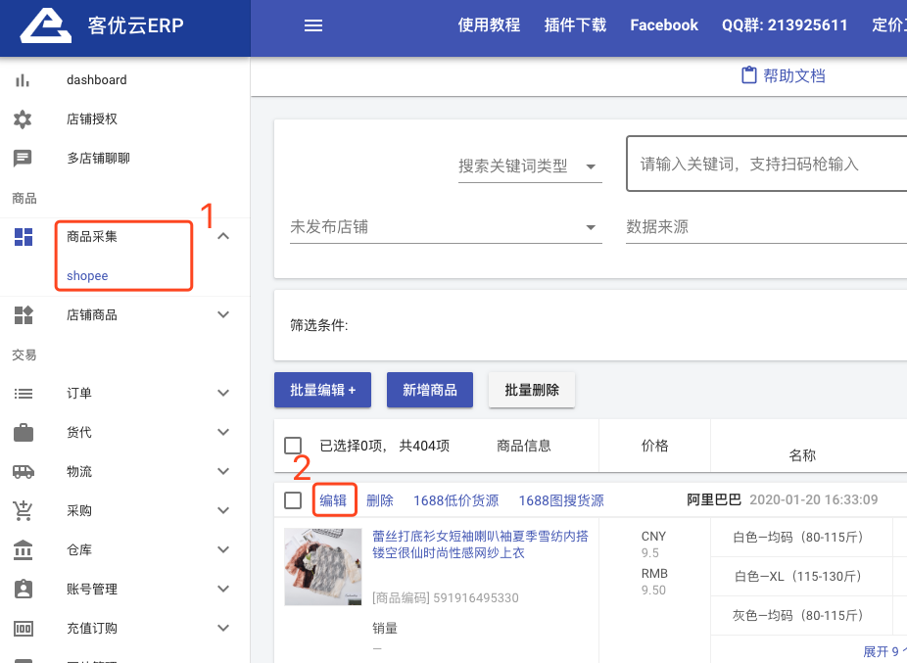Collapse the 商品采集 sidebar section

click(x=222, y=236)
